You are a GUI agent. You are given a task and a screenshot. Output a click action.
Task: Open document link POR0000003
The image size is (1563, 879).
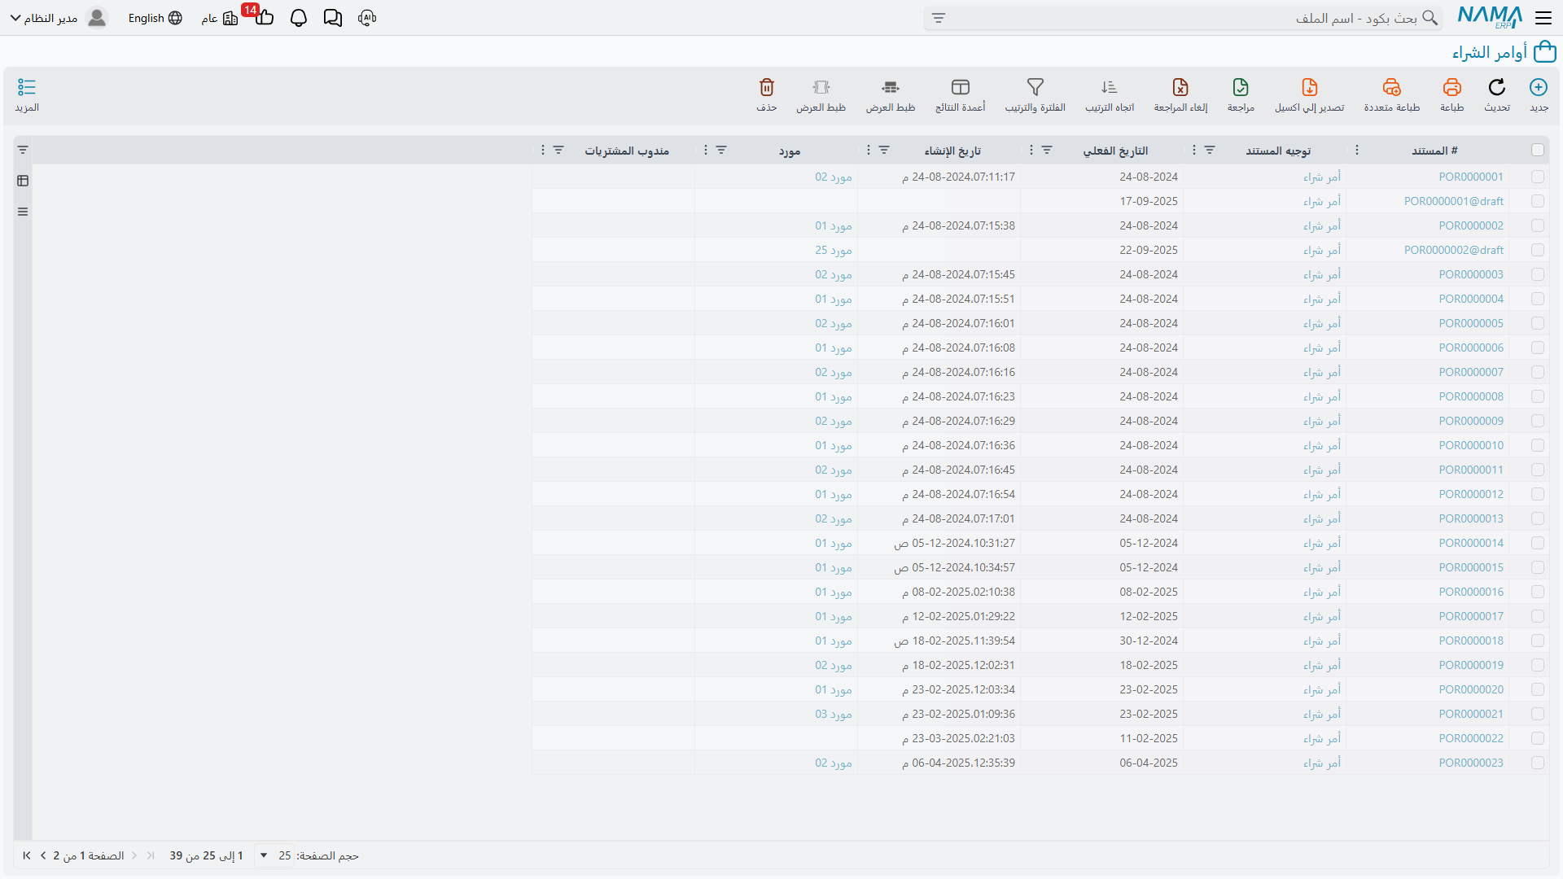1471,274
